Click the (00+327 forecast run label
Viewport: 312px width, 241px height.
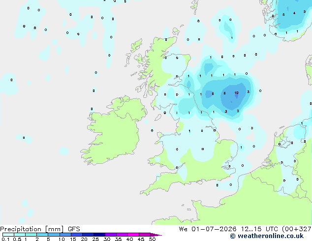[297, 229]
